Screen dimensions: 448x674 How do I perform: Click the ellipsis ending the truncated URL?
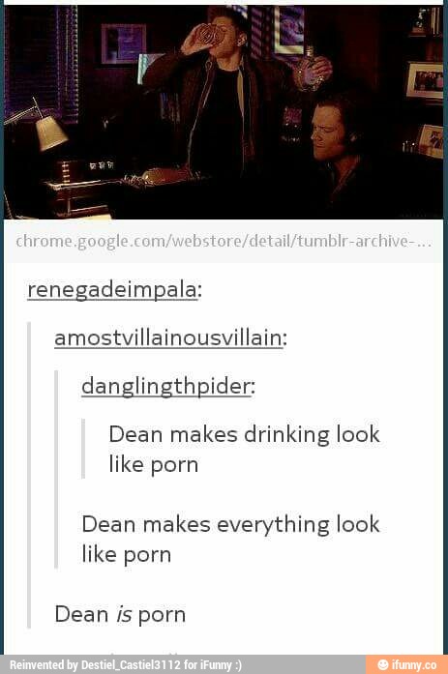coord(424,244)
